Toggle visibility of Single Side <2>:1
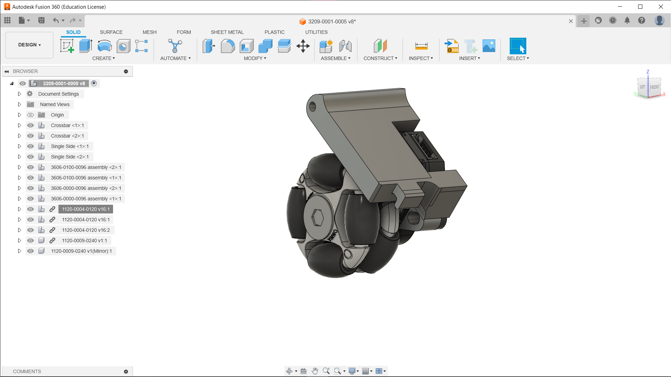671x377 pixels. coord(30,157)
